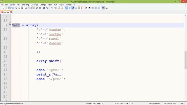Toggle the spell-check ABC toolbar icon
187x105 pixels.
coord(103,8)
